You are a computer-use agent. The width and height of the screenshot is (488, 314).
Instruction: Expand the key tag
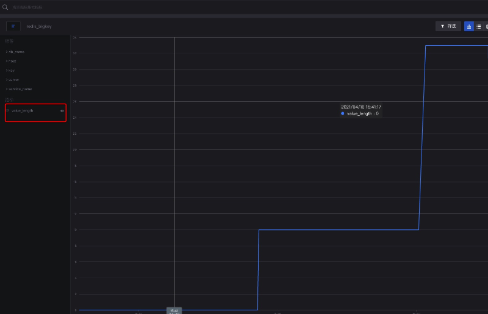tap(10, 71)
